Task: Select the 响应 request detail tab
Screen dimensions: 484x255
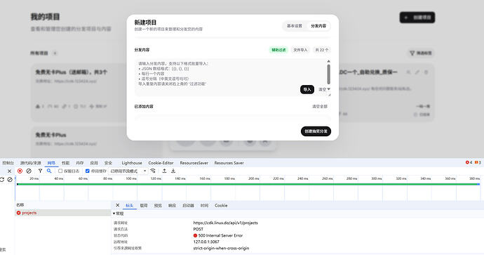Action: point(172,206)
